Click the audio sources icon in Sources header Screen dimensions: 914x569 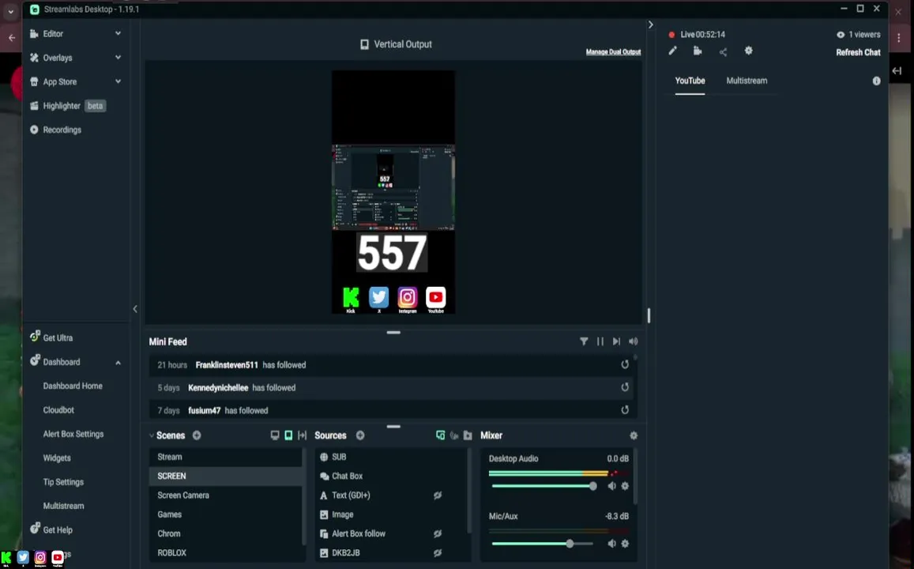coord(454,435)
